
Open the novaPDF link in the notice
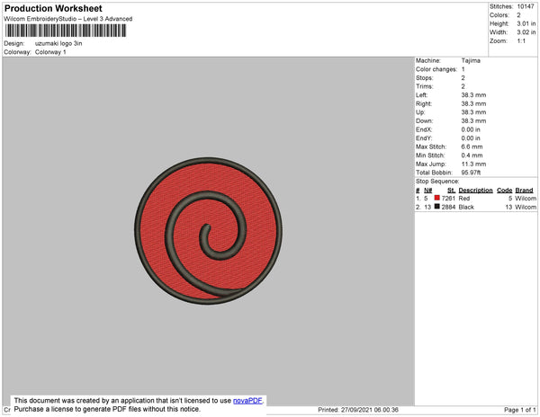[x=247, y=401]
